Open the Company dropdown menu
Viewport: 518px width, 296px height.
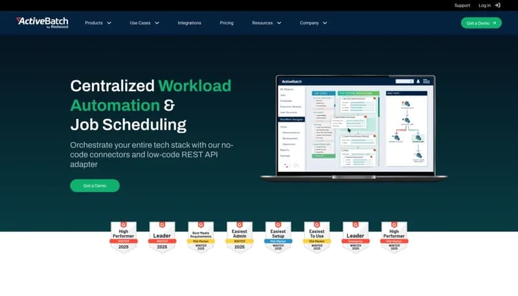point(313,23)
